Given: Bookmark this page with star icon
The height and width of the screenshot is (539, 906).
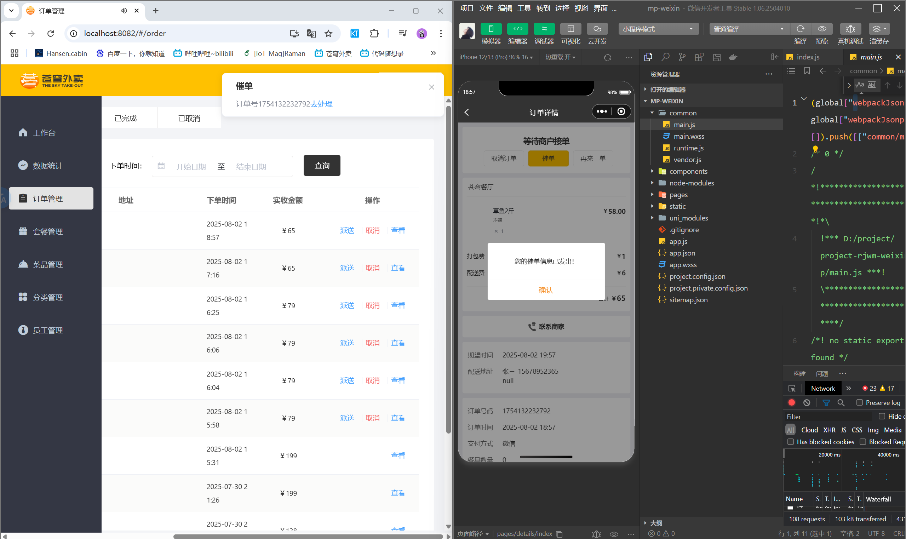Looking at the screenshot, I should (x=328, y=33).
